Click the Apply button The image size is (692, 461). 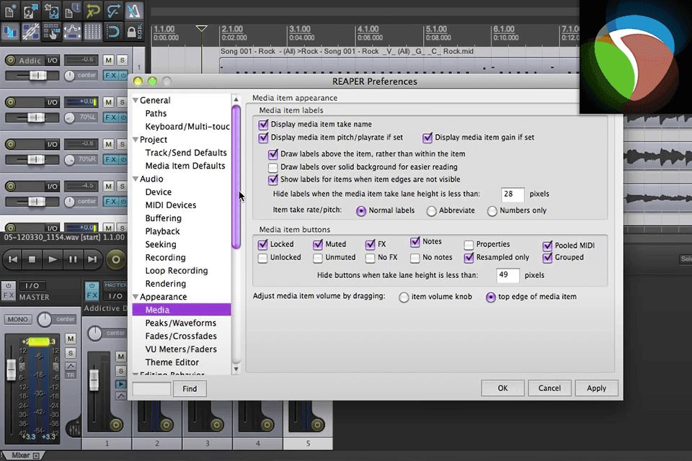tap(596, 388)
